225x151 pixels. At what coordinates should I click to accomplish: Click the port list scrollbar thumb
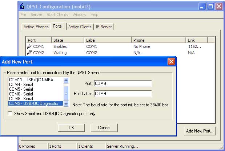coord(66,93)
